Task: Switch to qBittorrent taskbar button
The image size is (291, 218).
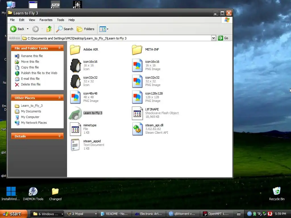Action: pos(183,214)
